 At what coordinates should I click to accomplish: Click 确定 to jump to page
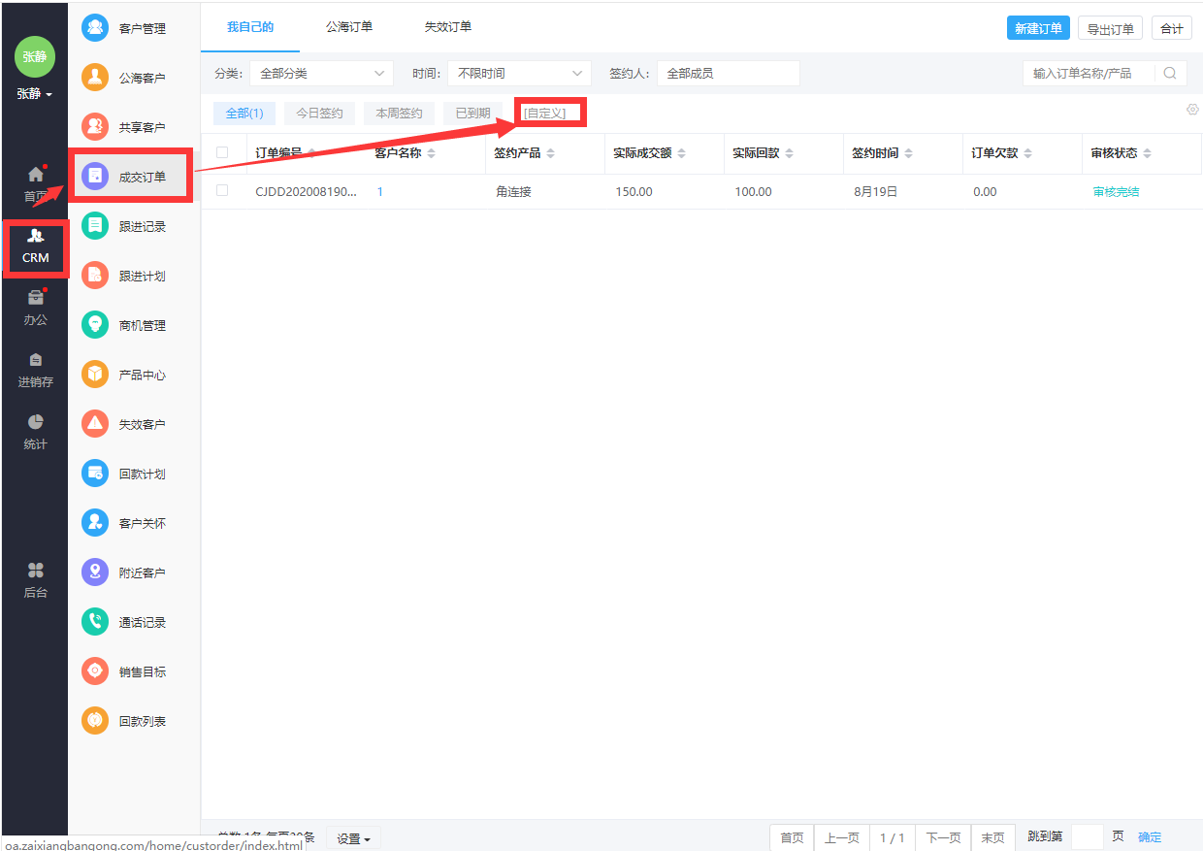click(1150, 837)
